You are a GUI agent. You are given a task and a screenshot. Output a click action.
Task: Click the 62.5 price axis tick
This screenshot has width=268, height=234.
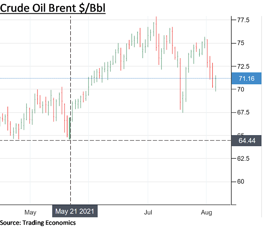pos(243,159)
